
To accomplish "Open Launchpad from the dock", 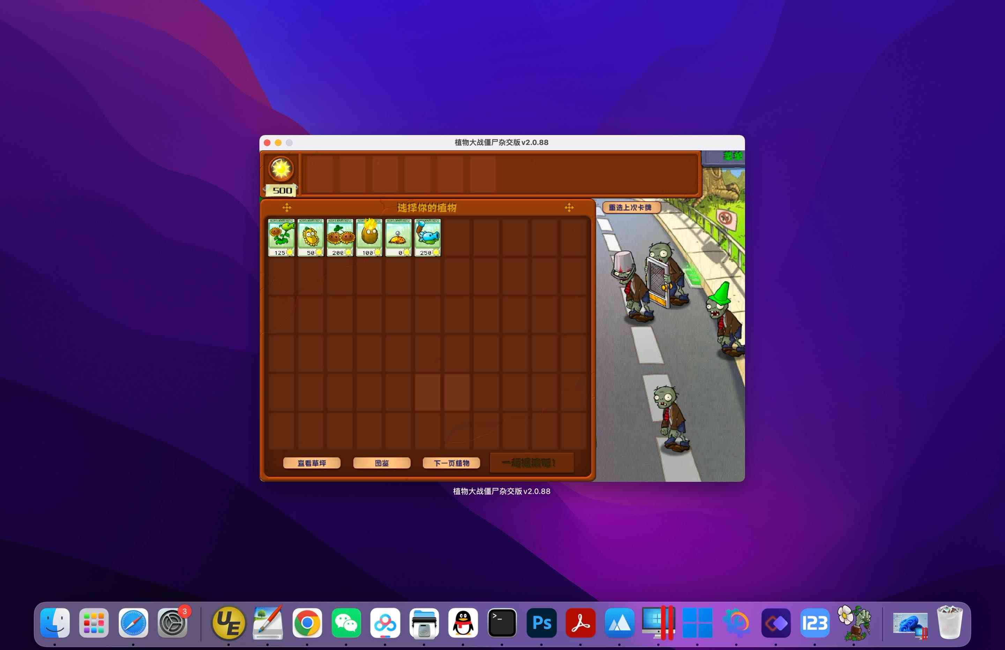I will click(94, 623).
